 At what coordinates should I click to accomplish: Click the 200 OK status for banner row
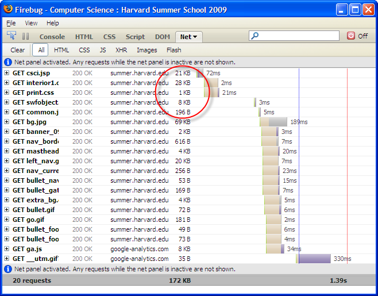click(82, 132)
